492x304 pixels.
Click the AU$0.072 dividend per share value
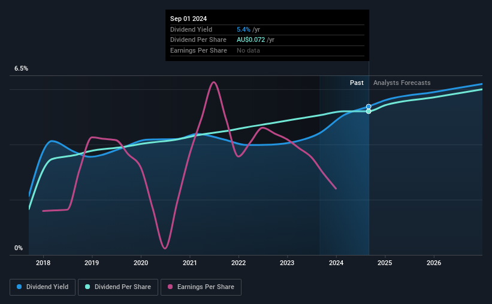point(250,40)
